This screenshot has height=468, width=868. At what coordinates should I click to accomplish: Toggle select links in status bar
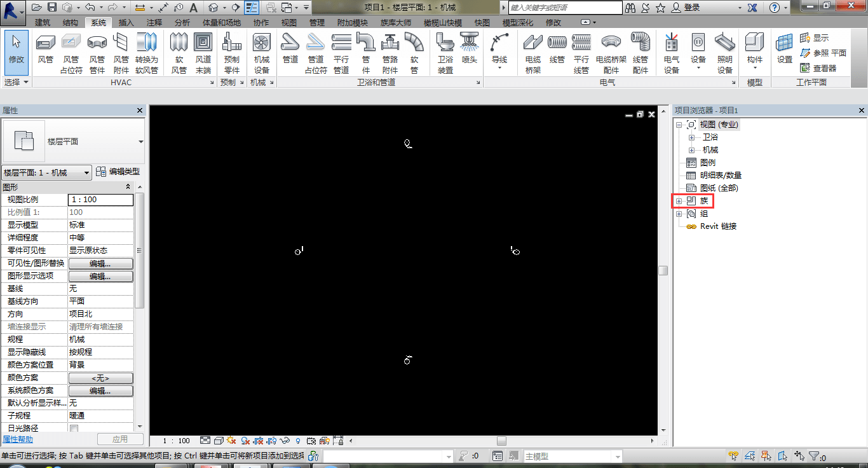tap(733, 456)
